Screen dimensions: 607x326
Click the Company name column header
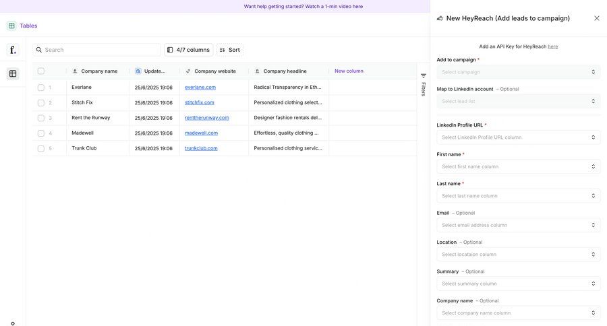pos(98,71)
